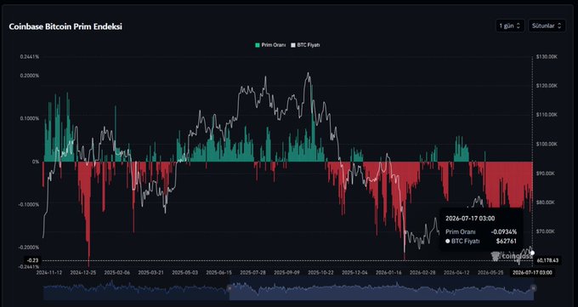Click the highlighted "2026-07-17 03:00" axis label
The image size is (578, 307).
point(532,272)
